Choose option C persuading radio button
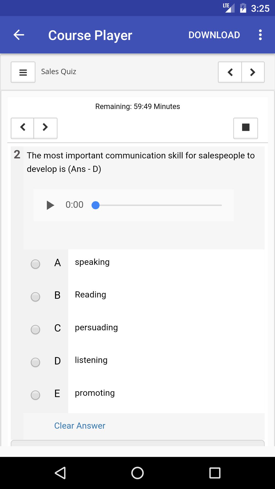Screen dimensions: 275x489 35,330
